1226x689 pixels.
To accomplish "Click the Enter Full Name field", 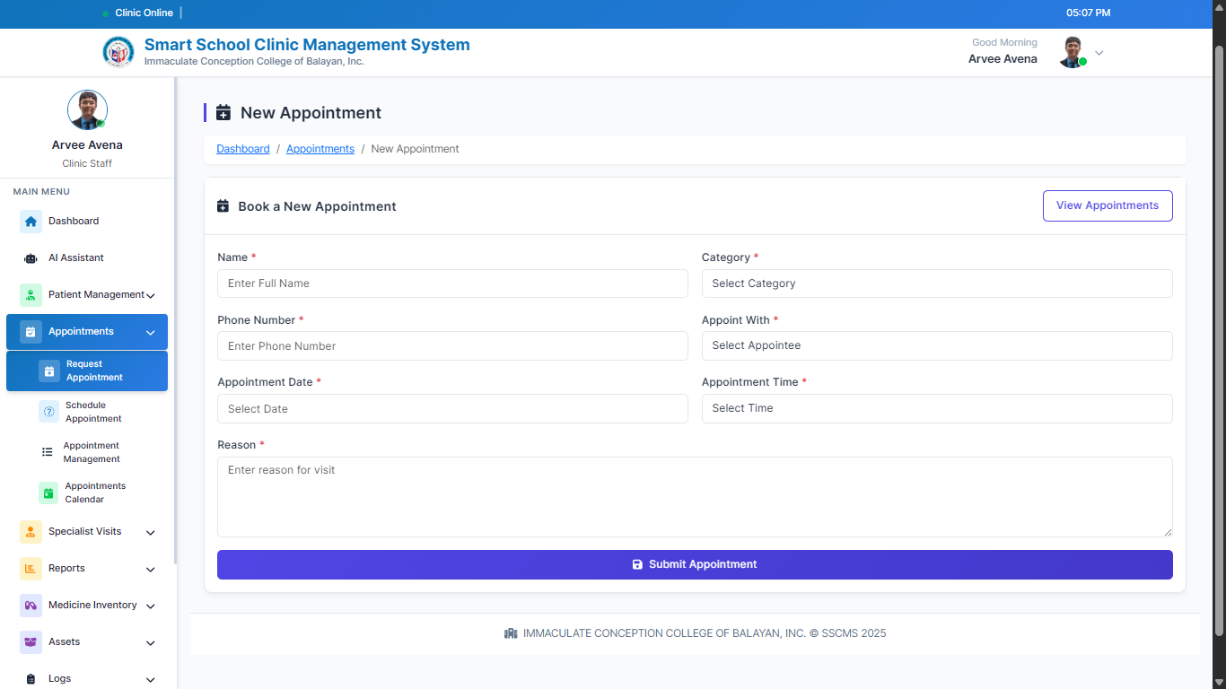I will 451,283.
